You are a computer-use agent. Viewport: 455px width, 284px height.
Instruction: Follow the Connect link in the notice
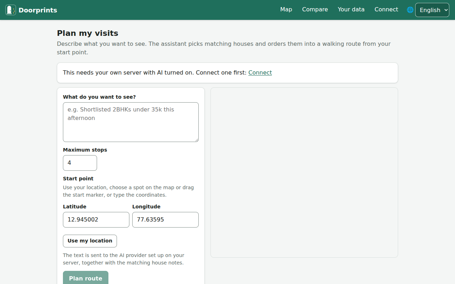(260, 72)
